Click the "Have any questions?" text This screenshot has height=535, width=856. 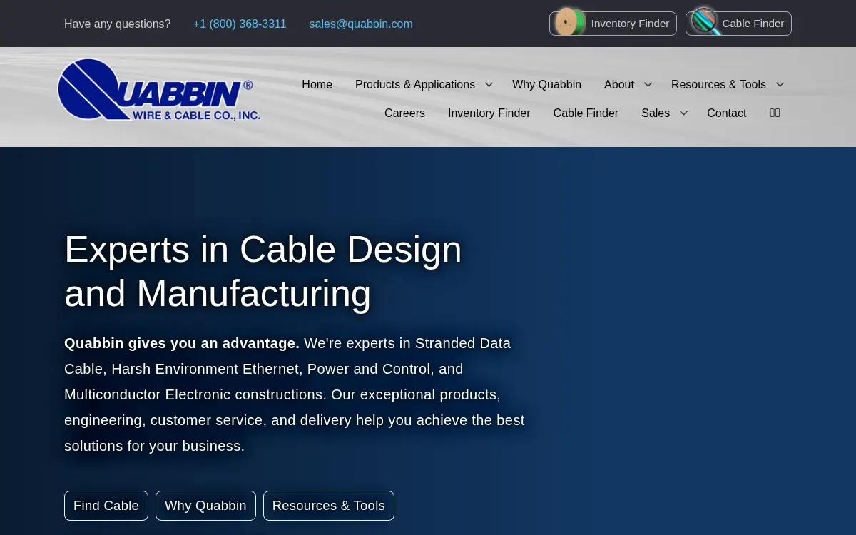pyautogui.click(x=118, y=24)
